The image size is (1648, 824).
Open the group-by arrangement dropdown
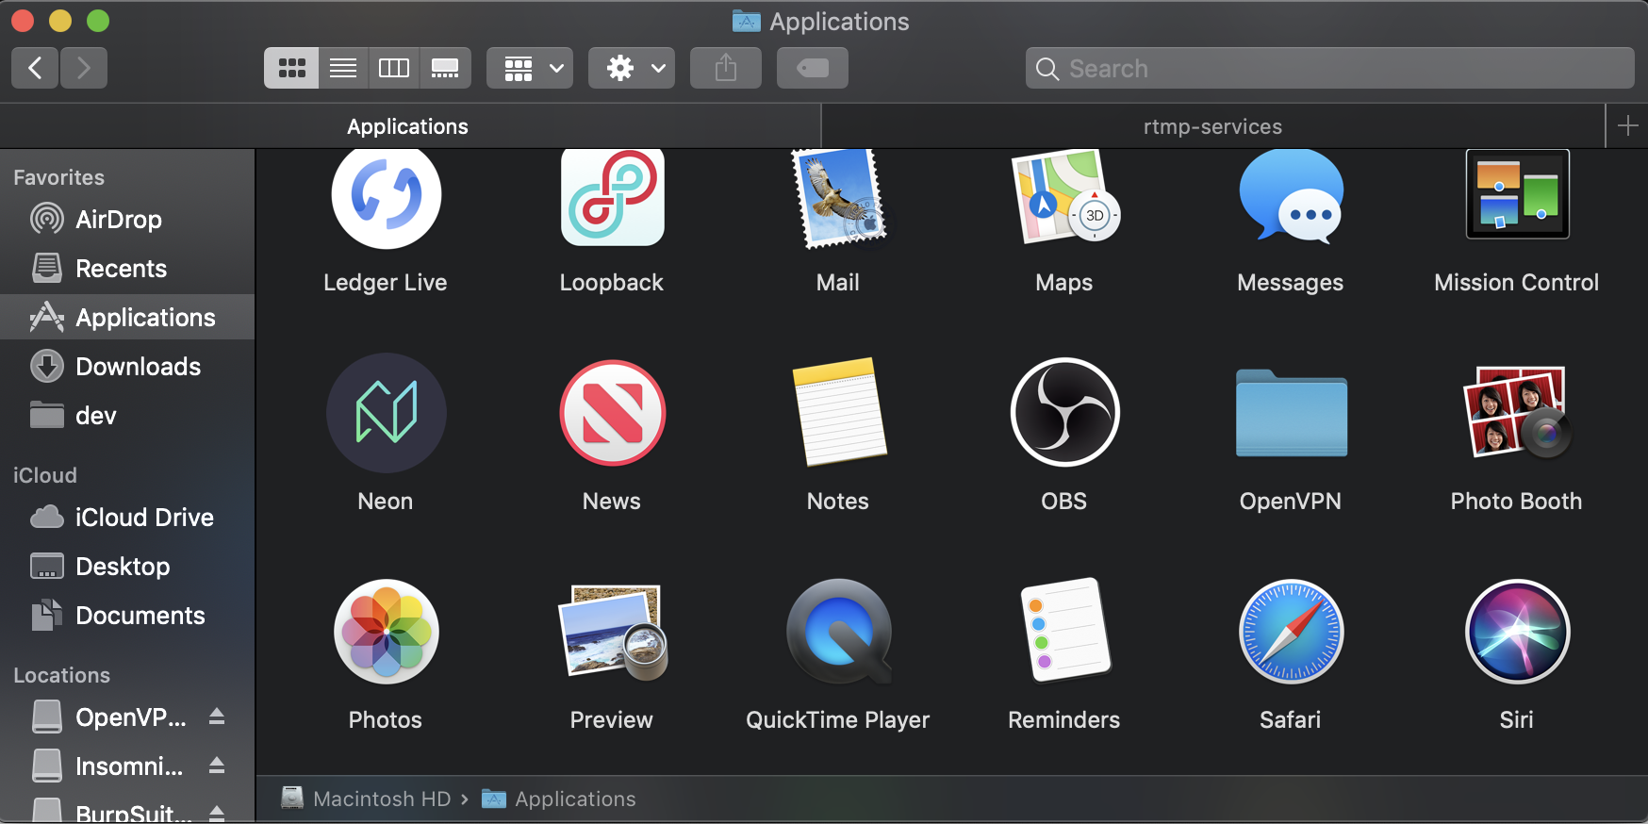point(530,68)
